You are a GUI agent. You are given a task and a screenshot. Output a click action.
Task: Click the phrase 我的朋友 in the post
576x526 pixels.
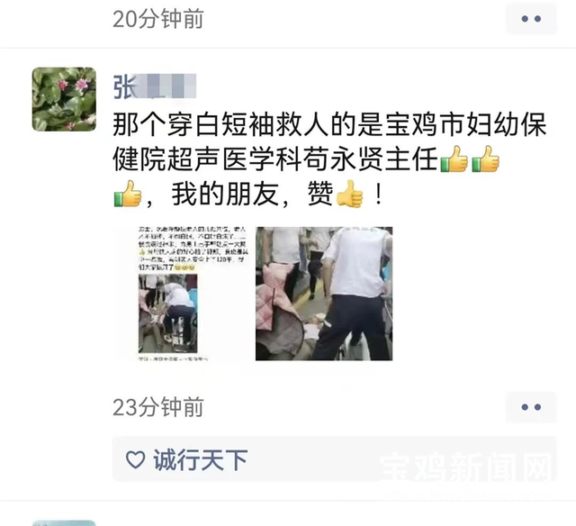225,194
